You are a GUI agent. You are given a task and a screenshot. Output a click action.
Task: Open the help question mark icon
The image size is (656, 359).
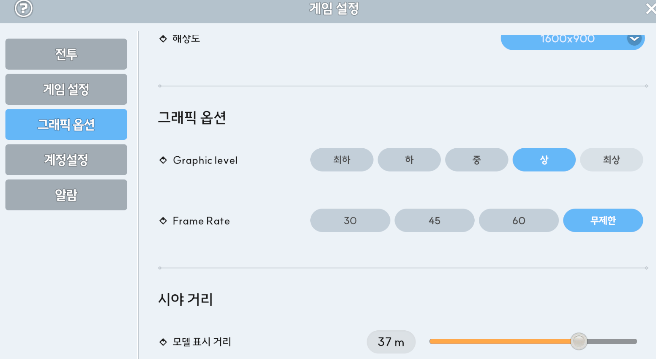tap(24, 8)
